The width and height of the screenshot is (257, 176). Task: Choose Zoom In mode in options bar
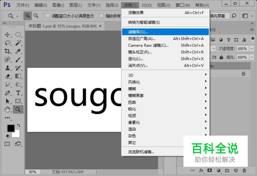click(x=27, y=16)
